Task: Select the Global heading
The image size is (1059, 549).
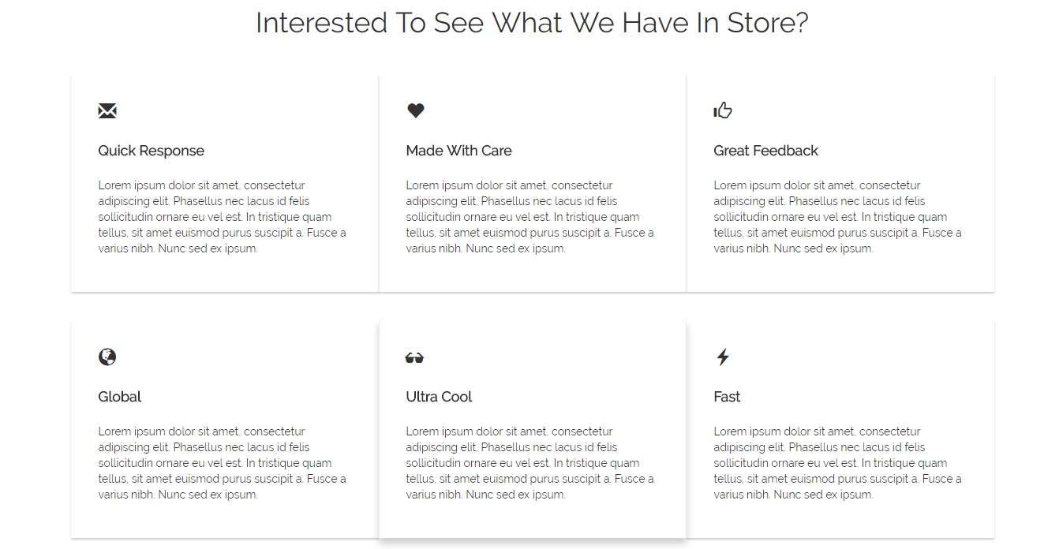Action: tap(120, 397)
